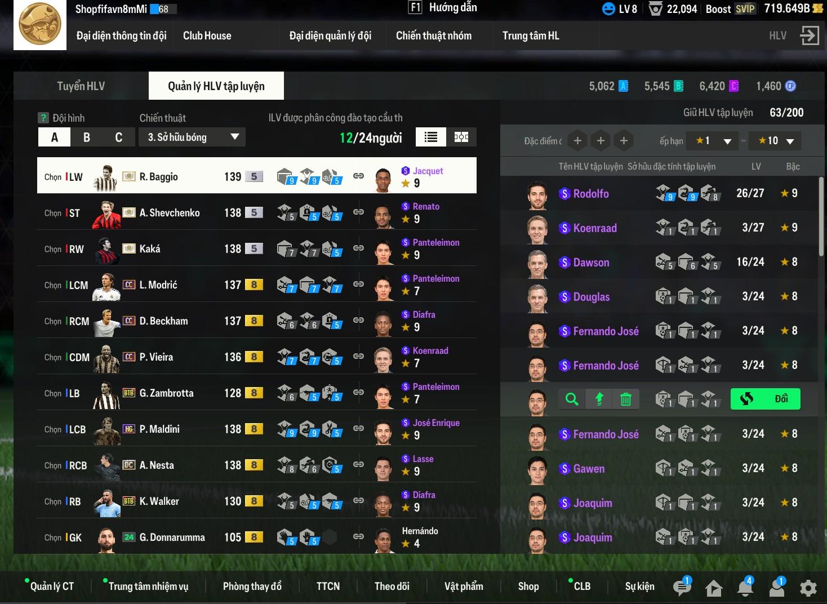The image size is (827, 604).
Task: Open the settings gear icon
Action: pos(808,588)
